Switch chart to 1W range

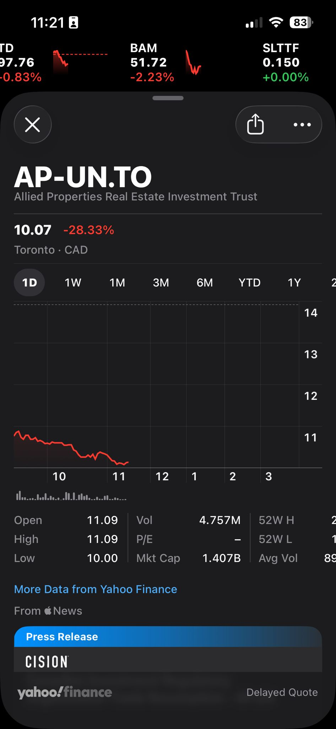pyautogui.click(x=73, y=283)
